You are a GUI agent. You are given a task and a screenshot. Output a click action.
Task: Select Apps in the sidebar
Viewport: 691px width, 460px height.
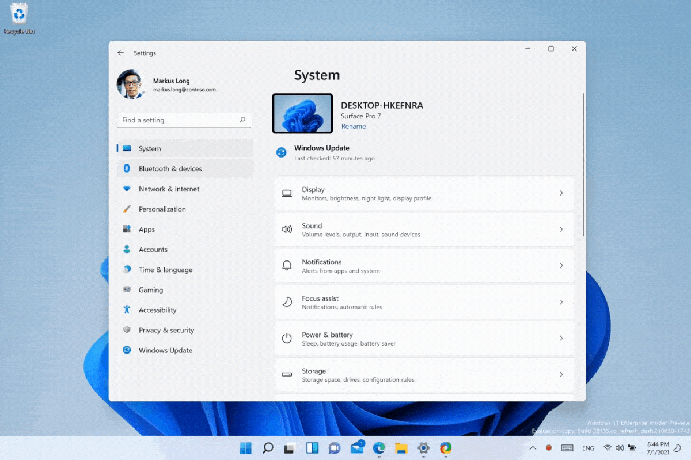click(185, 229)
